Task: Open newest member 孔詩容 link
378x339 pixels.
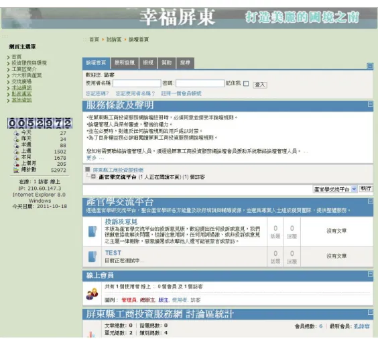Action: click(362, 326)
